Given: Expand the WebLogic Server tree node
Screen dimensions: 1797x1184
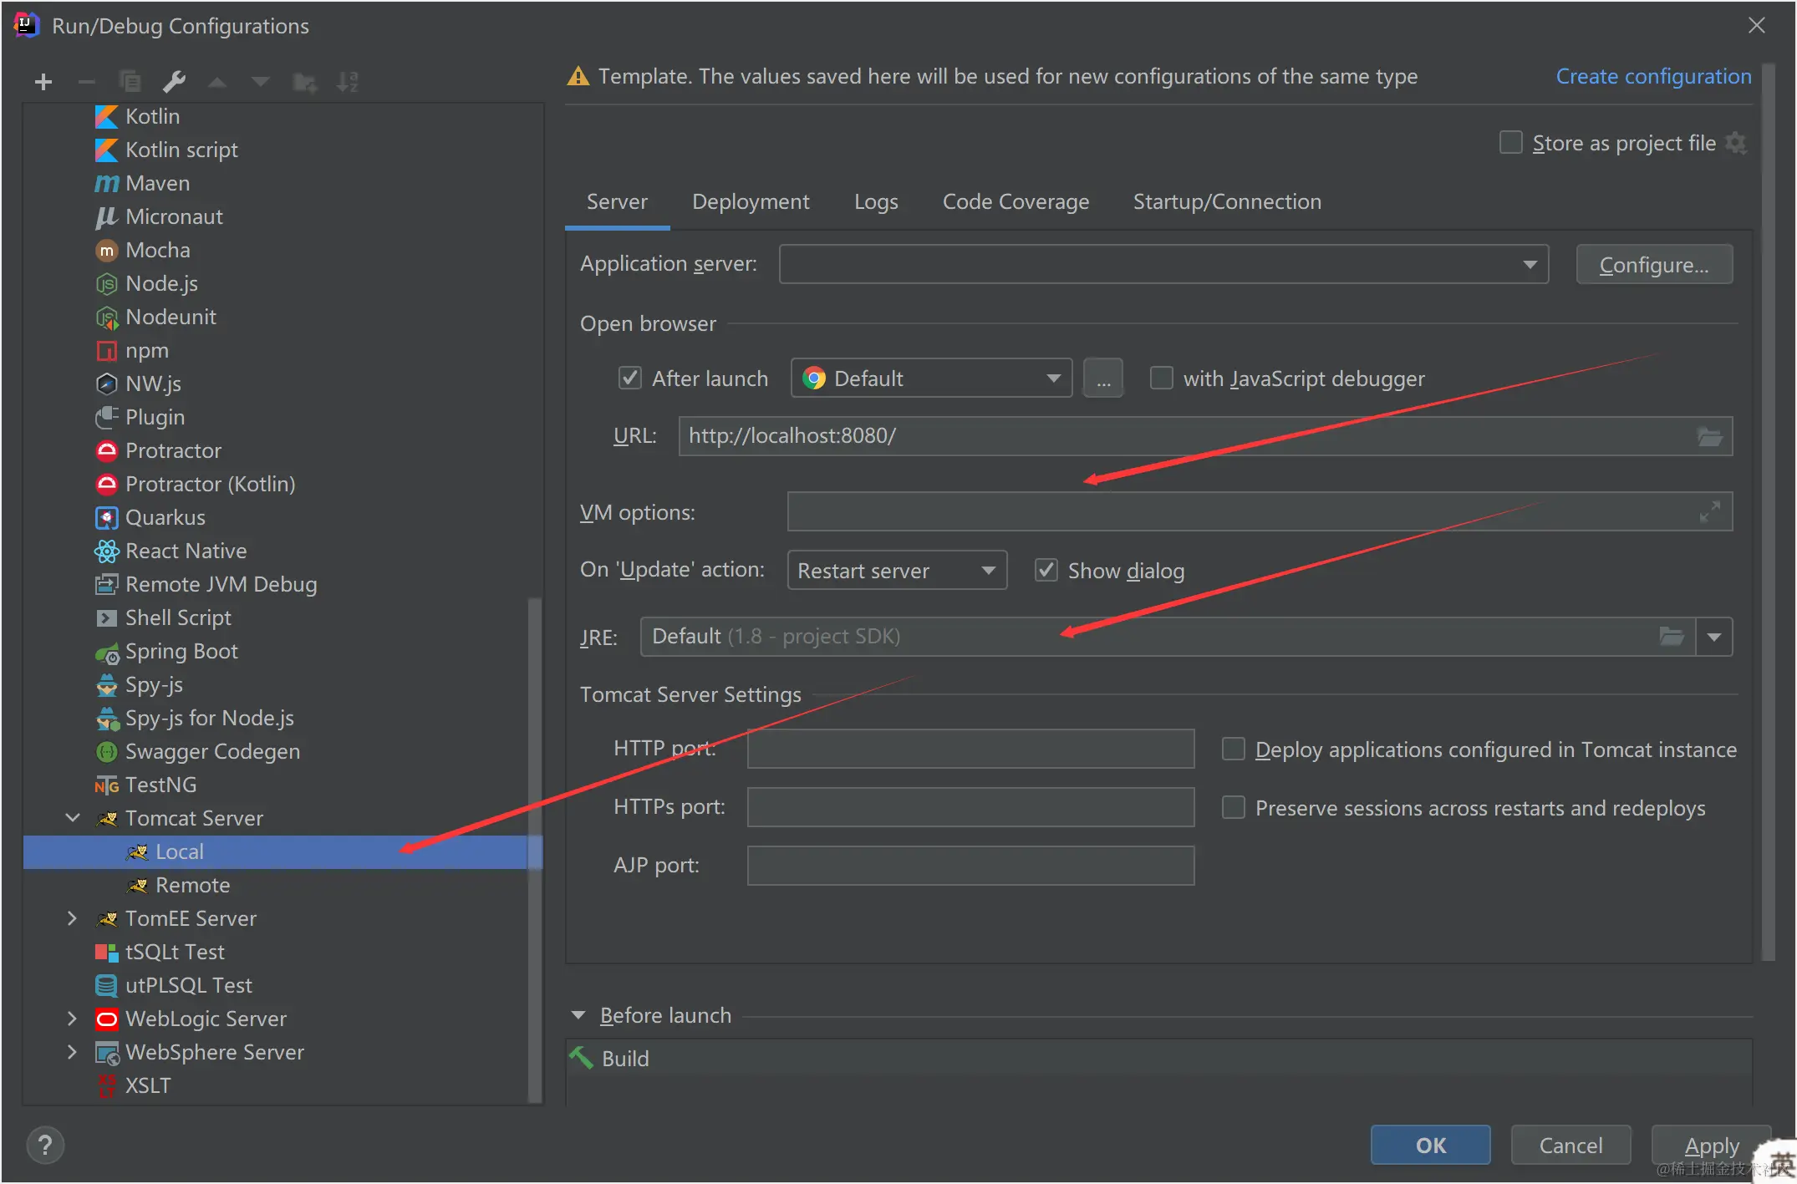Looking at the screenshot, I should pos(72,1019).
